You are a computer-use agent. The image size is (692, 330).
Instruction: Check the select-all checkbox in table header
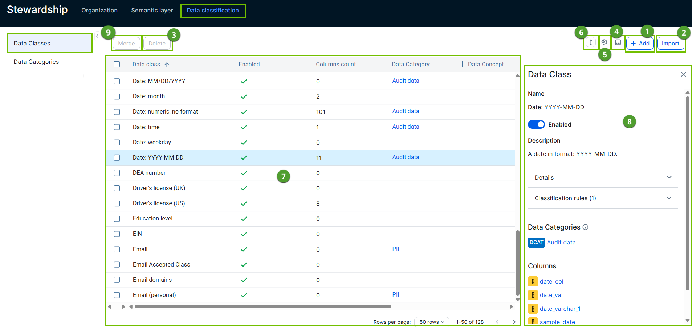coord(117,64)
